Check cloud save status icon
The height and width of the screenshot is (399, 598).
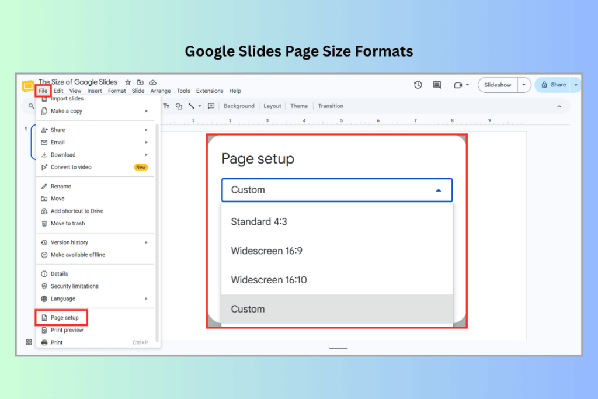pos(153,82)
